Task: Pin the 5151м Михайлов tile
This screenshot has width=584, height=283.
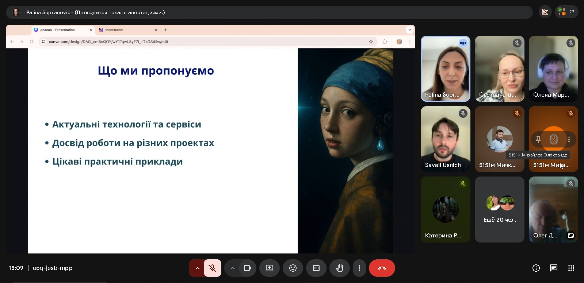Action: (538, 139)
